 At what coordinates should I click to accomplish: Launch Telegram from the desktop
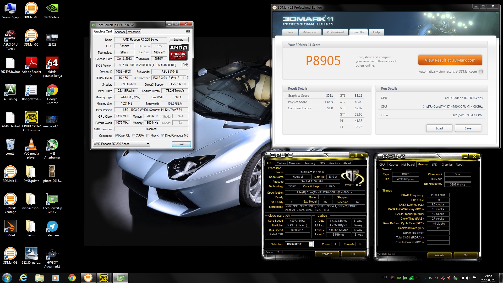pos(52,228)
